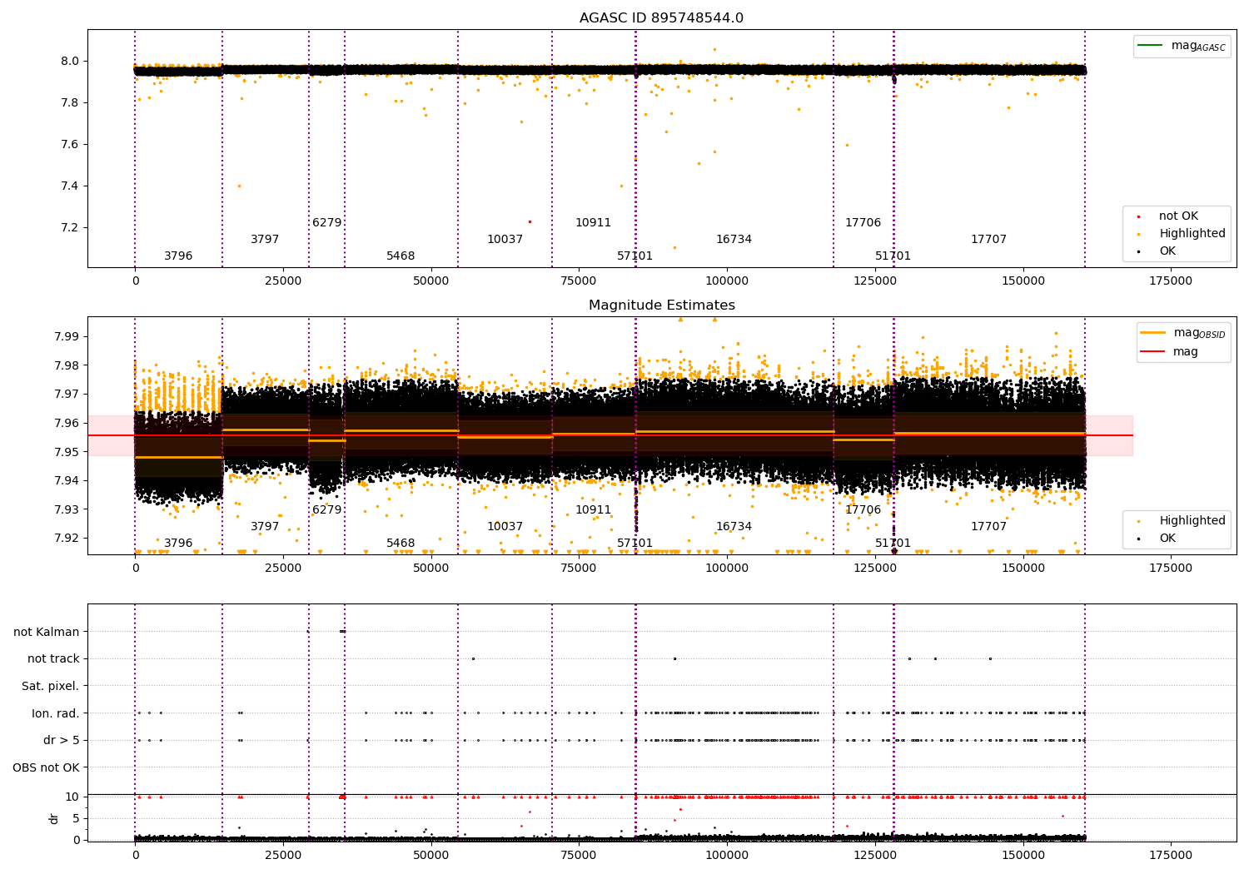
Task: Click obsid label 51701 in the top plot
Action: (x=893, y=256)
